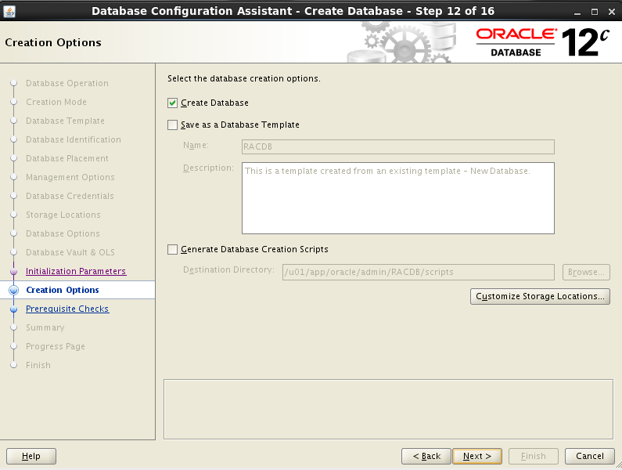Viewport: 622px width, 470px height.
Task: Click the step marker beside Initialization Parameters
Action: pyautogui.click(x=14, y=271)
